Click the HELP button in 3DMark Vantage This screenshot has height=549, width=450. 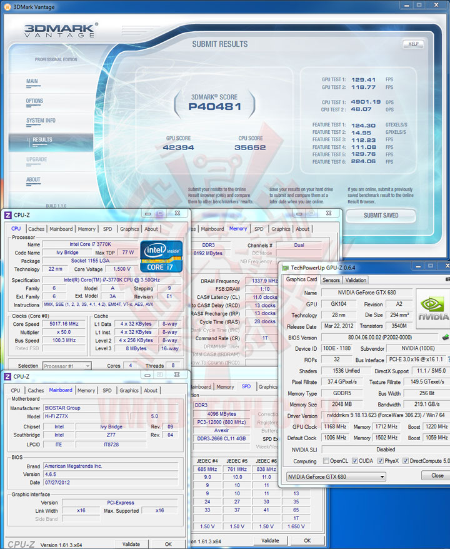point(413,44)
